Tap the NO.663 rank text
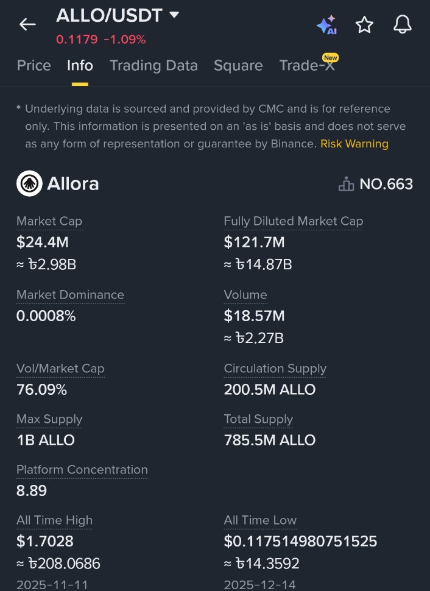The width and height of the screenshot is (430, 591). [x=386, y=184]
